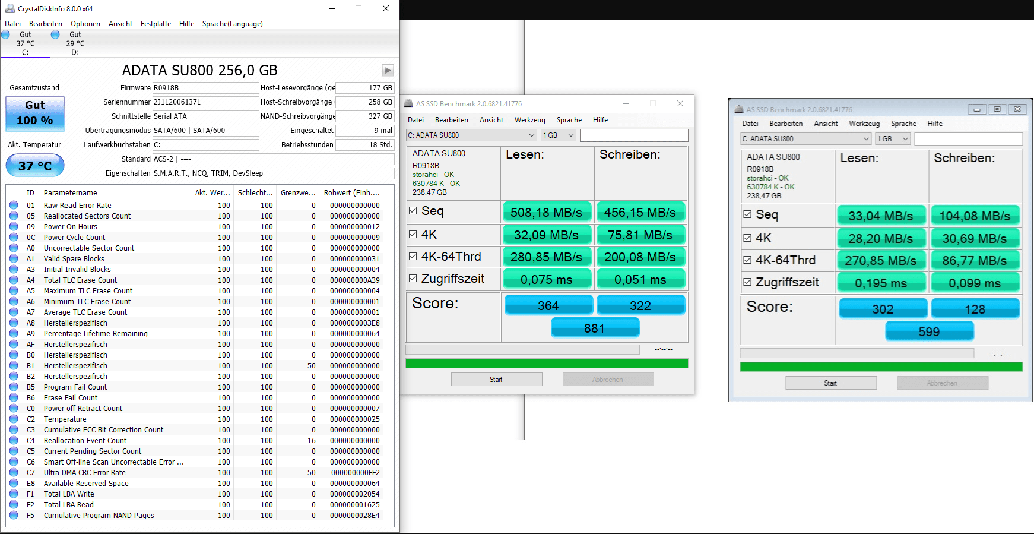This screenshot has height=534, width=1034.
Task: Click the AS SSD Benchmark icon in right window
Action: (x=739, y=109)
